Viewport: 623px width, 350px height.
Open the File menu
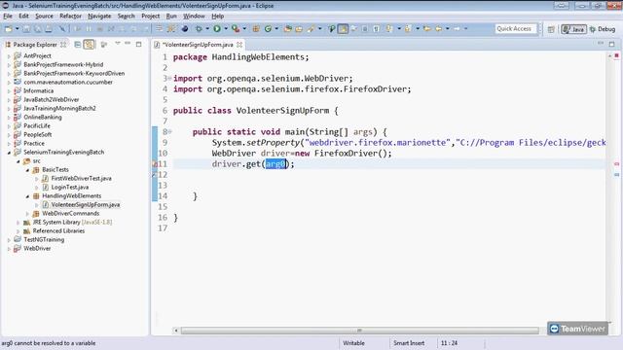(x=8, y=17)
